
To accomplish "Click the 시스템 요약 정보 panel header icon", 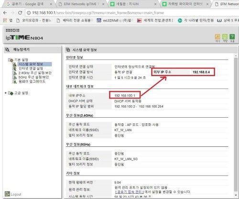I will (68, 50).
